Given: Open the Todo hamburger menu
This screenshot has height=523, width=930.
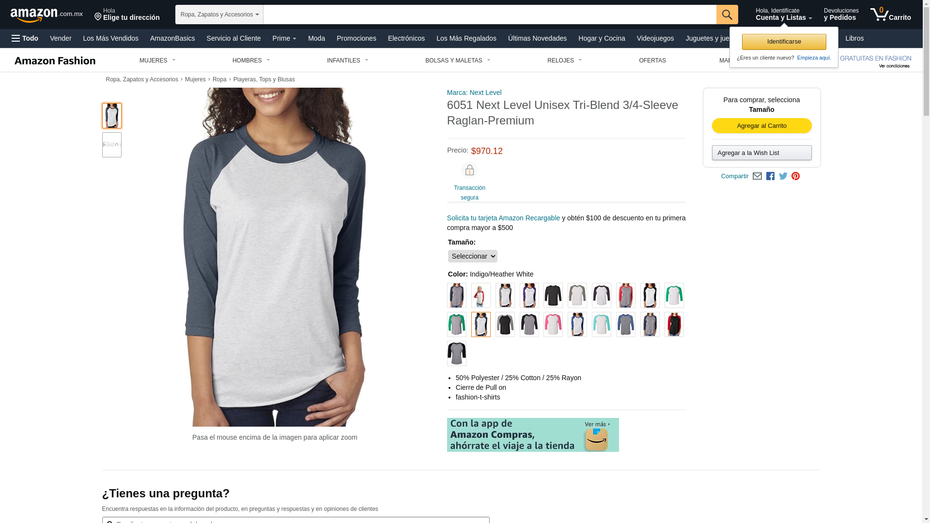Looking at the screenshot, I should pos(25,38).
